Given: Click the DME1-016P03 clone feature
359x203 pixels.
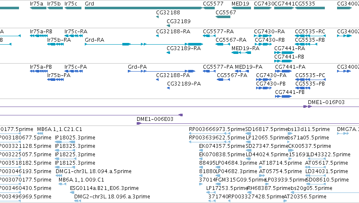Looking at the screenshot, I should (333, 107).
